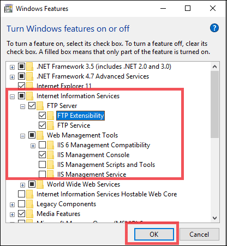Click folder icon beside .NET Framework 4.7 Advanced Services
Viewport: 227px width, 246px height.
[x=30, y=76]
